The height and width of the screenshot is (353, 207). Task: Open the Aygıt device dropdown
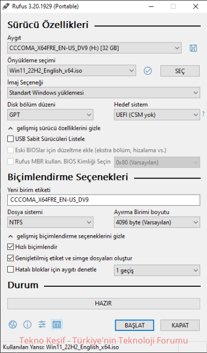(x=94, y=48)
